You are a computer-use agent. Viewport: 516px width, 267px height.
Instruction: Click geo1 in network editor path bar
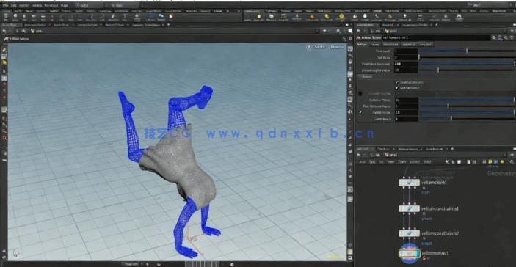click(391, 155)
